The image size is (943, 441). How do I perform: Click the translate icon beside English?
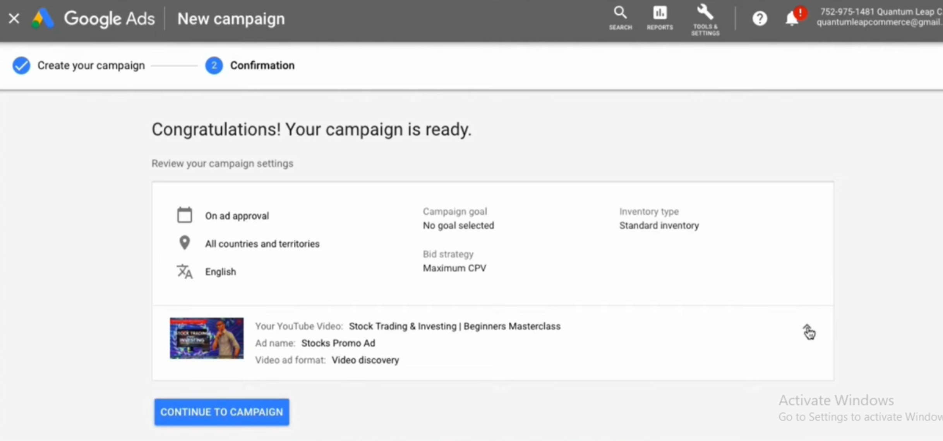click(x=185, y=271)
